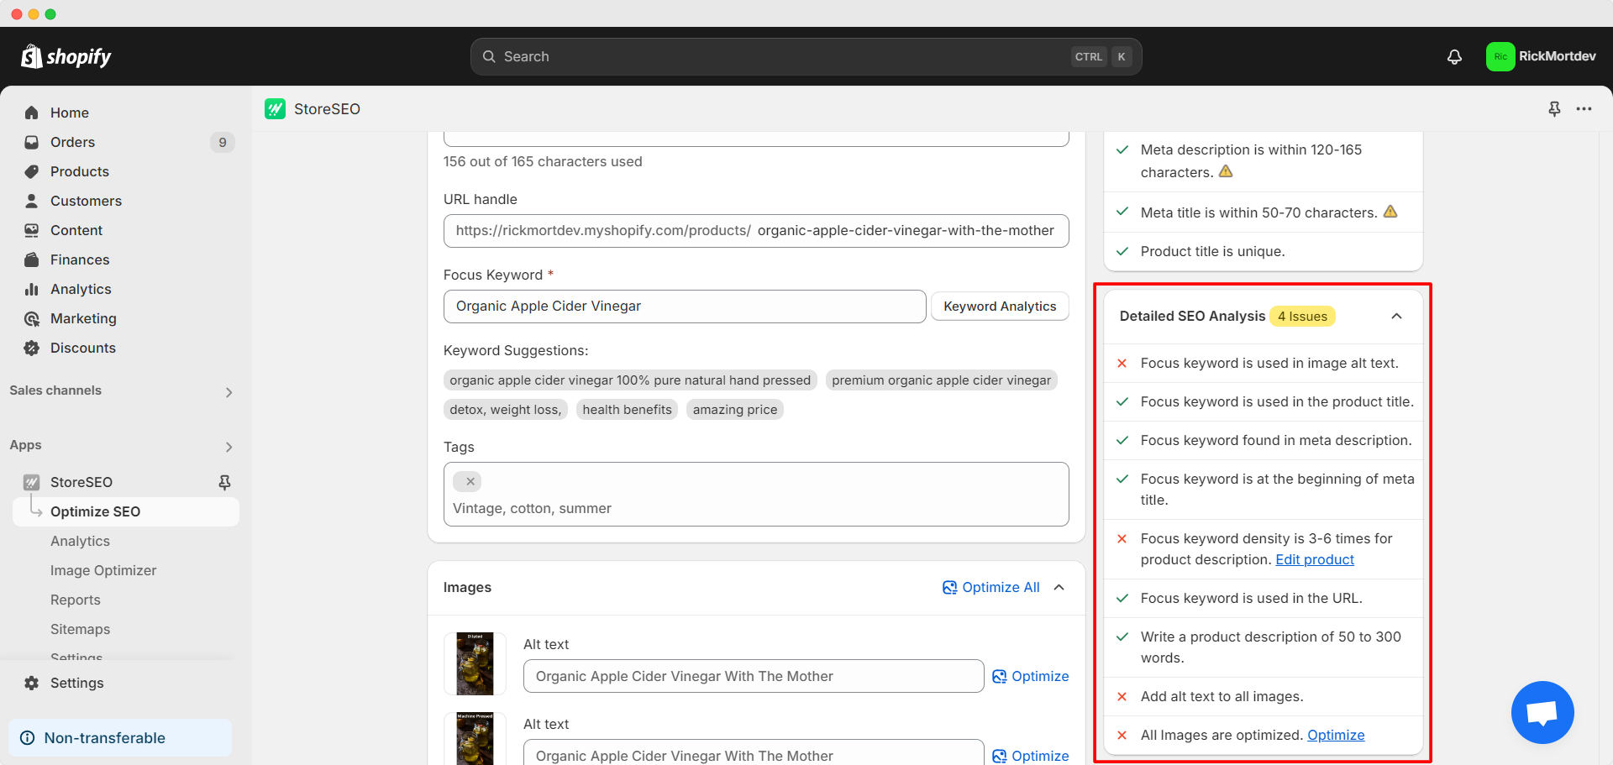Click the Content icon in sidebar
1613x765 pixels.
click(x=32, y=230)
